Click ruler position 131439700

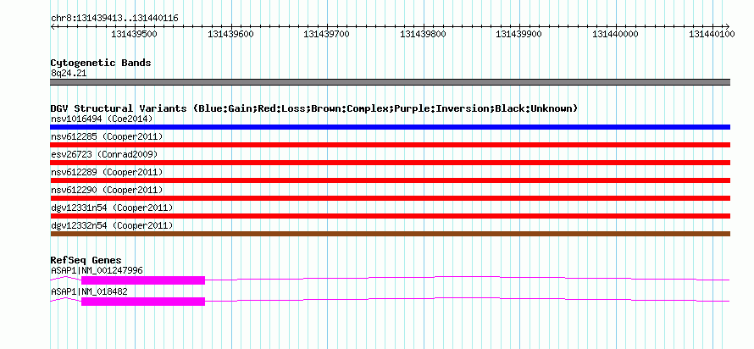coord(326,34)
